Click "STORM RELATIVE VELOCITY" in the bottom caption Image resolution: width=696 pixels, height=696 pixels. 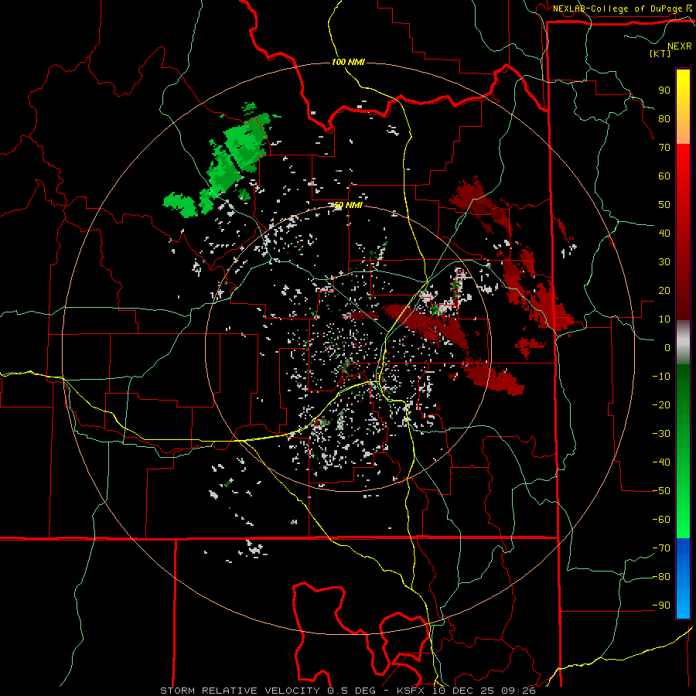[240, 691]
